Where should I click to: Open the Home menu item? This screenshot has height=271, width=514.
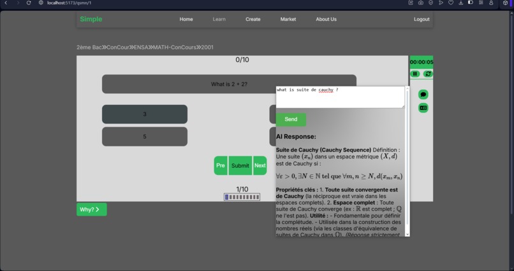coord(186,19)
